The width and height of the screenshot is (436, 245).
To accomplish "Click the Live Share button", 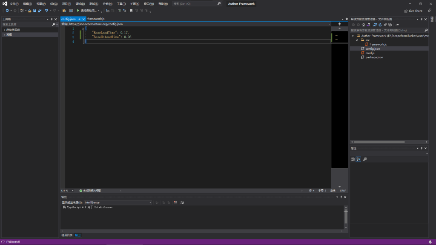I will (413, 11).
